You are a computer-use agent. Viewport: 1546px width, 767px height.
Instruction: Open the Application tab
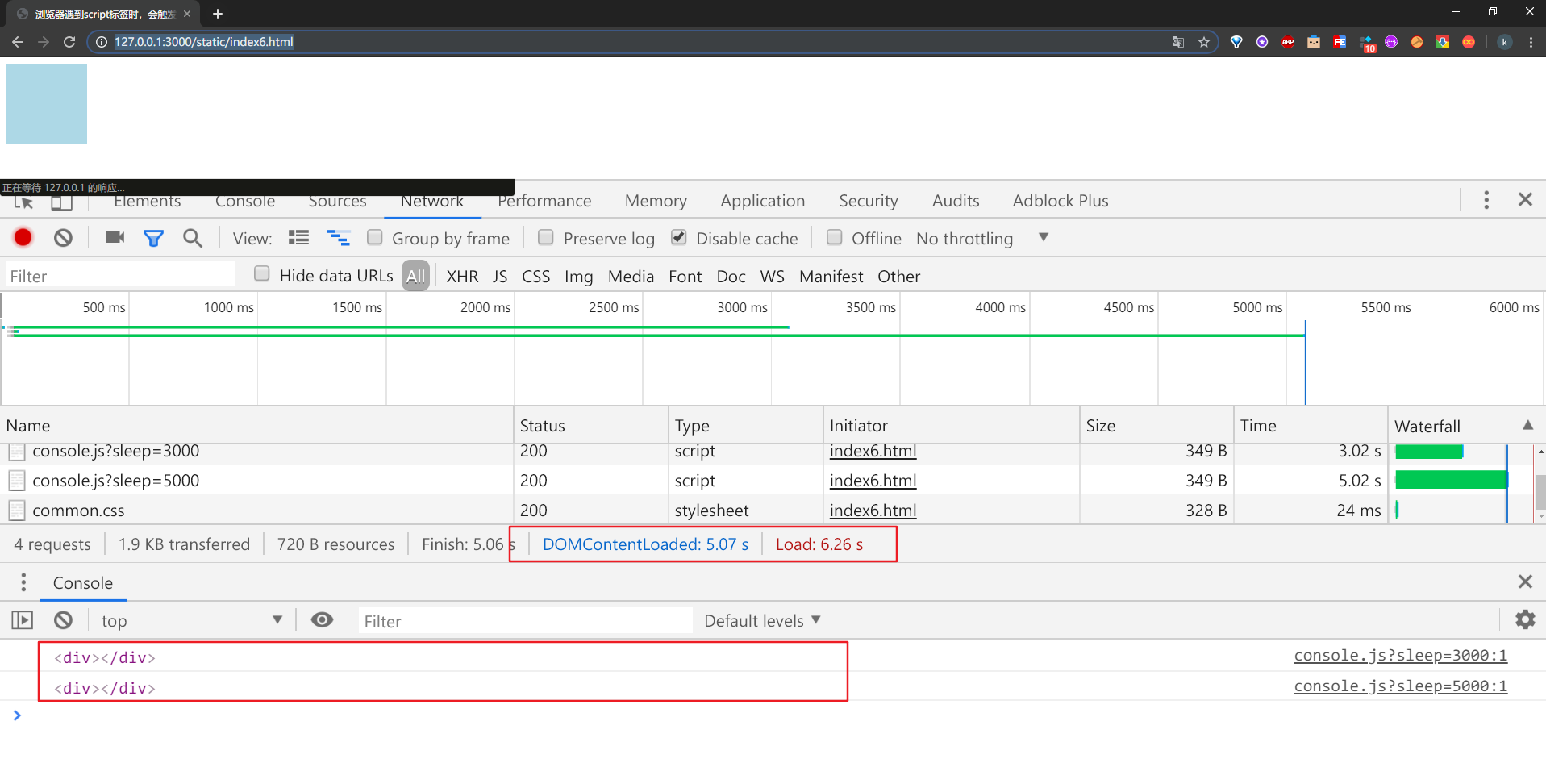click(x=763, y=201)
